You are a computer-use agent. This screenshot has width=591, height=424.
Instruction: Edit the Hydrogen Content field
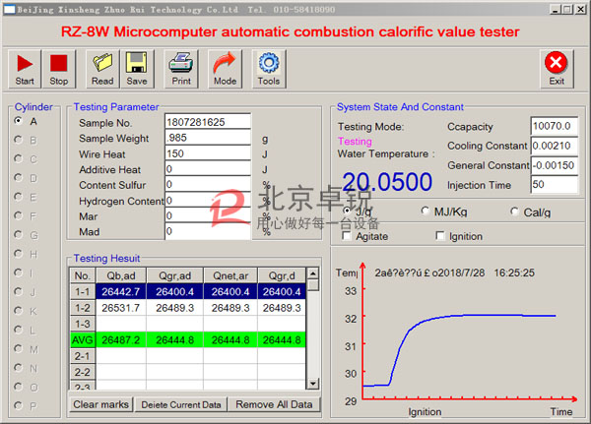[208, 200]
